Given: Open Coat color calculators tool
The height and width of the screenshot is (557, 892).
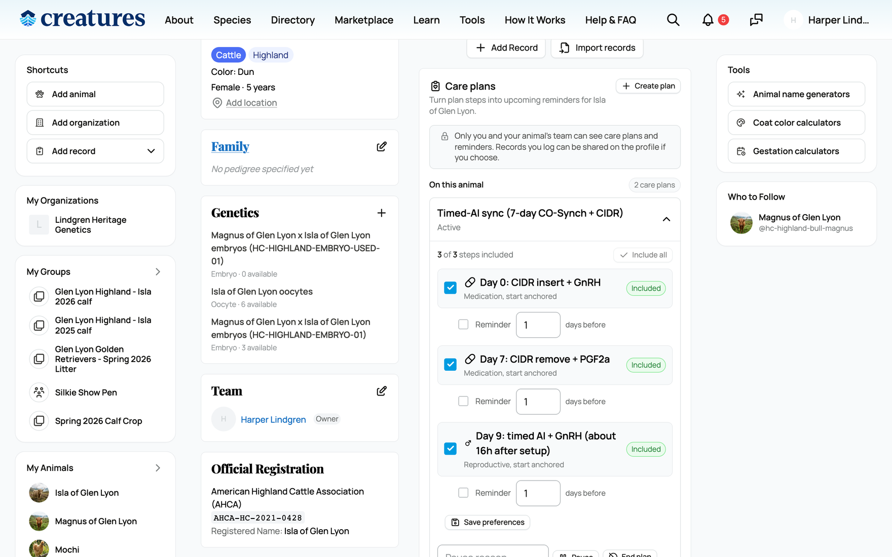Looking at the screenshot, I should pos(796,123).
